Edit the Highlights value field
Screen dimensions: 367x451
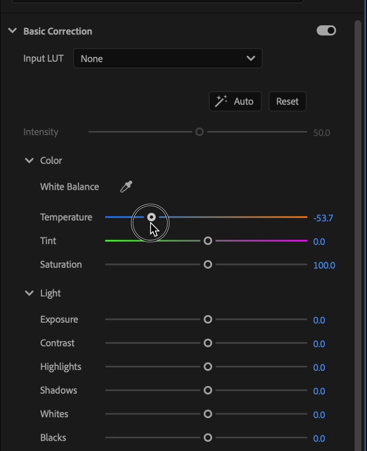319,367
